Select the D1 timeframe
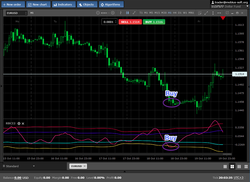 (x=180, y=13)
